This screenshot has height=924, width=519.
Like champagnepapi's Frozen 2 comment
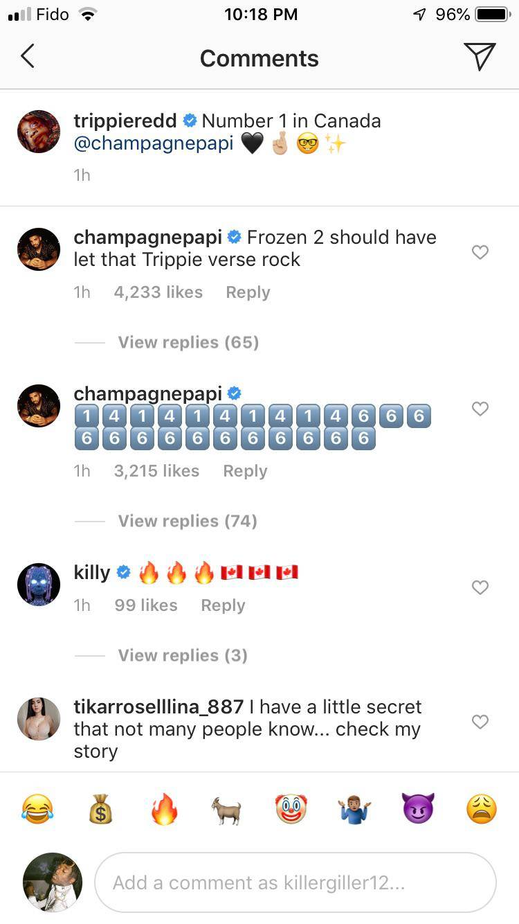coord(480,252)
